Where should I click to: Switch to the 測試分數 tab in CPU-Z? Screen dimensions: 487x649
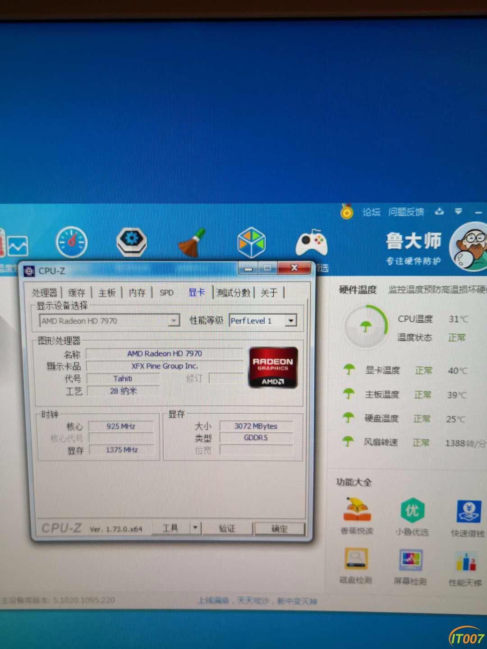tap(233, 293)
